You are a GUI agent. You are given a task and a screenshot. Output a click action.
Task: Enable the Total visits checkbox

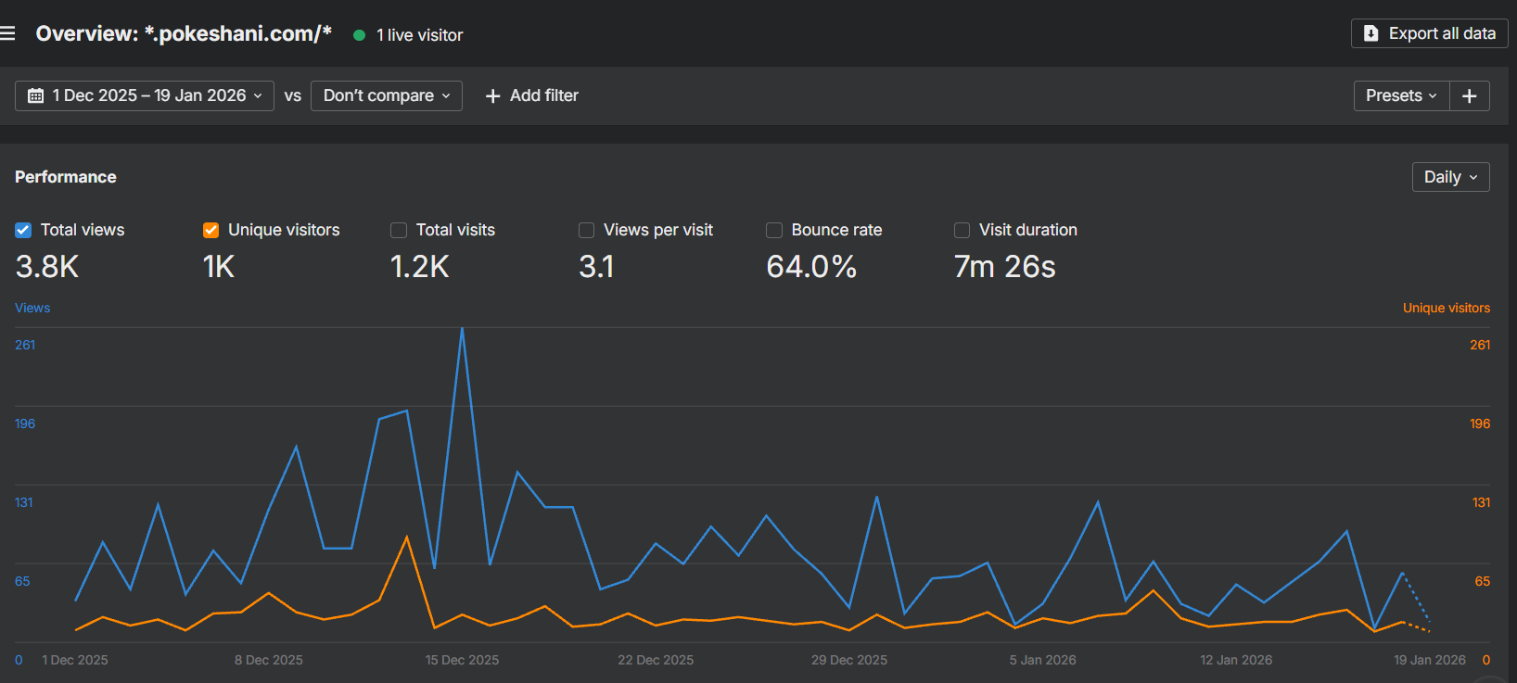pos(399,230)
